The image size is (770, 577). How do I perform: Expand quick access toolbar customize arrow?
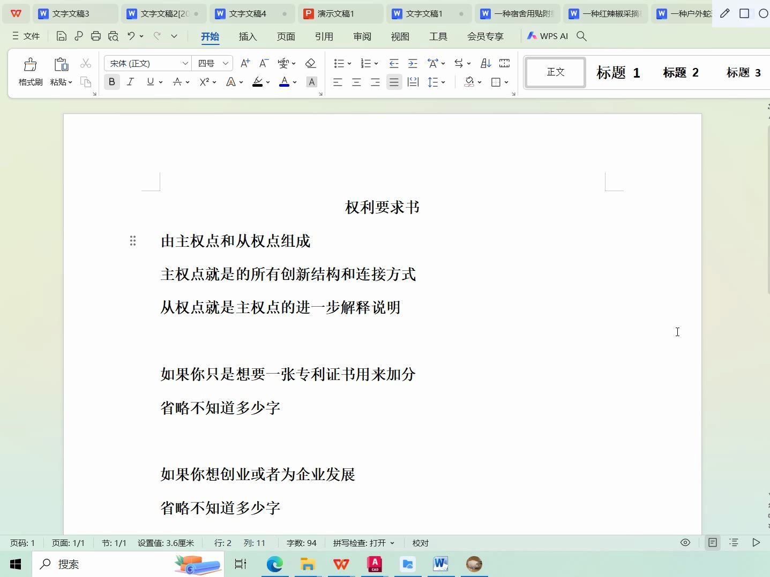tap(174, 36)
